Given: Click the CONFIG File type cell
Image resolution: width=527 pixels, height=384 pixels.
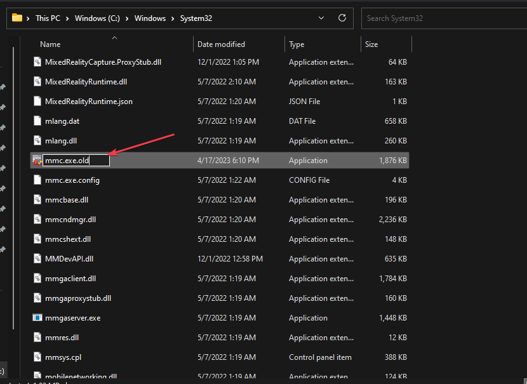Looking at the screenshot, I should coord(309,180).
